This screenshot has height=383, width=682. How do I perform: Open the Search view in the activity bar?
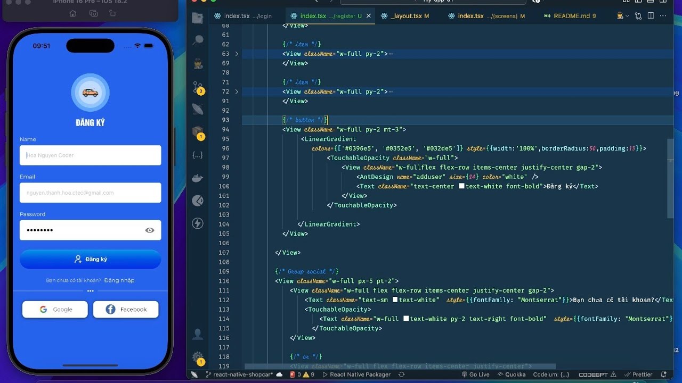pyautogui.click(x=198, y=40)
